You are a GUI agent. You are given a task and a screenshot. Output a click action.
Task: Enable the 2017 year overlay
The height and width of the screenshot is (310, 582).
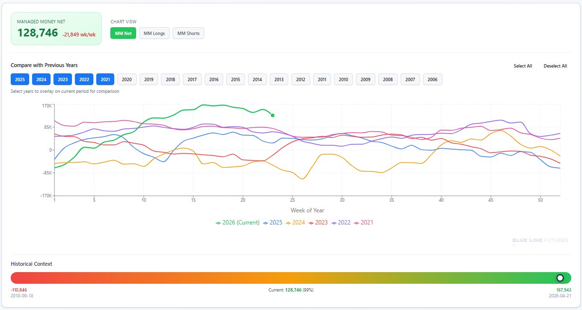tap(192, 79)
